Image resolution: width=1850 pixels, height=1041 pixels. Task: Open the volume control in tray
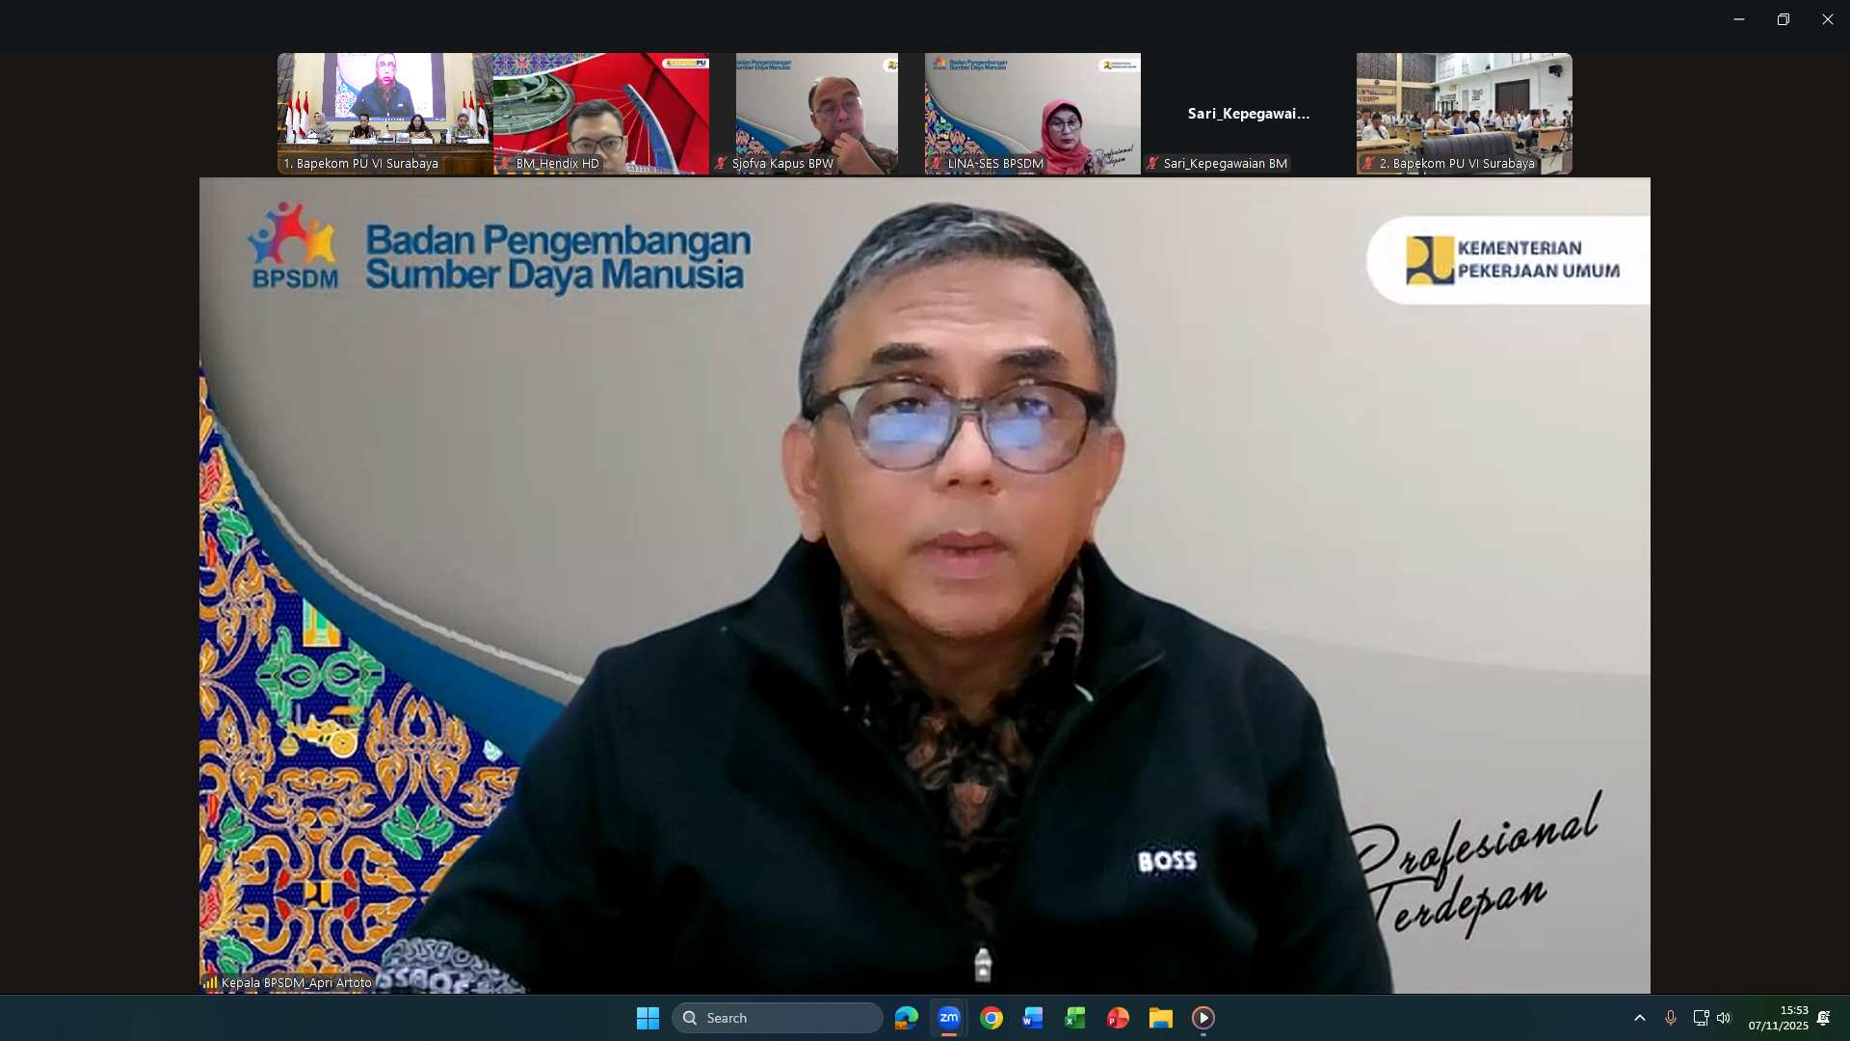point(1724,1018)
